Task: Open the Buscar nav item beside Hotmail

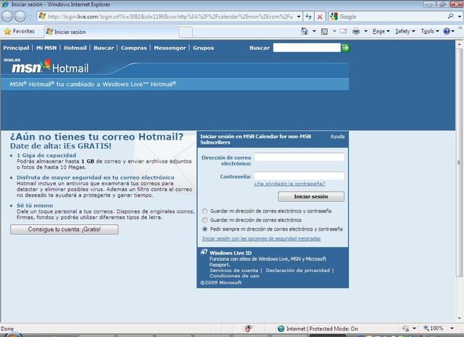Action: coord(104,48)
